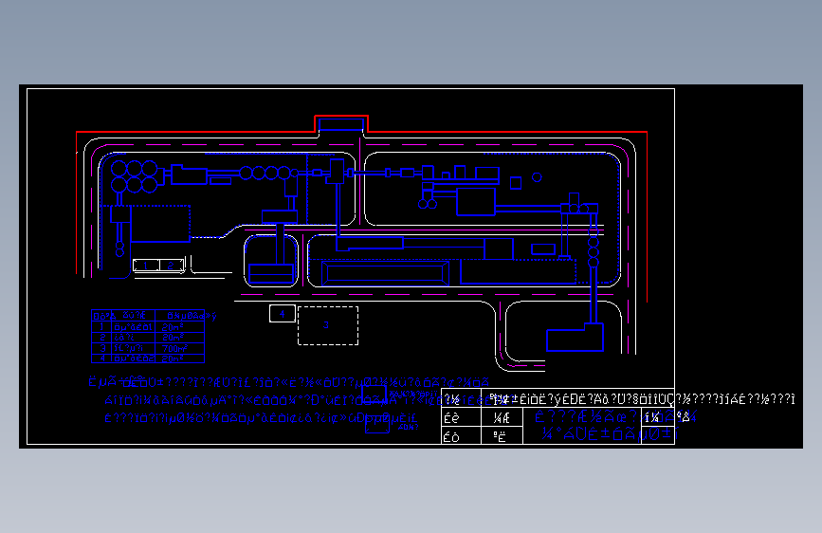Click the 20m² cell in table row 2
The width and height of the screenshot is (822, 533).
(179, 338)
